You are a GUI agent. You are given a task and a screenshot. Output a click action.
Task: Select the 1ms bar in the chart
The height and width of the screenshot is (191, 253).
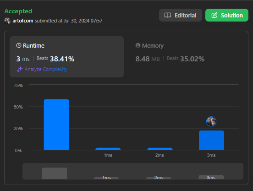coord(108,149)
